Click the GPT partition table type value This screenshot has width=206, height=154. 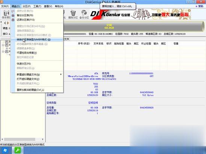tap(151, 76)
